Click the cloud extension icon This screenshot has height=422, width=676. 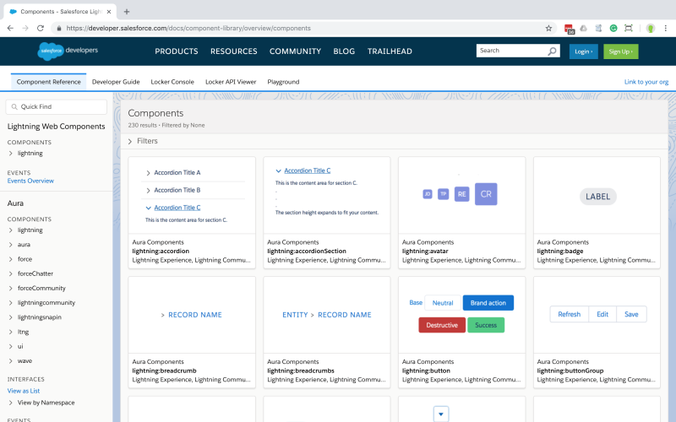[583, 28]
